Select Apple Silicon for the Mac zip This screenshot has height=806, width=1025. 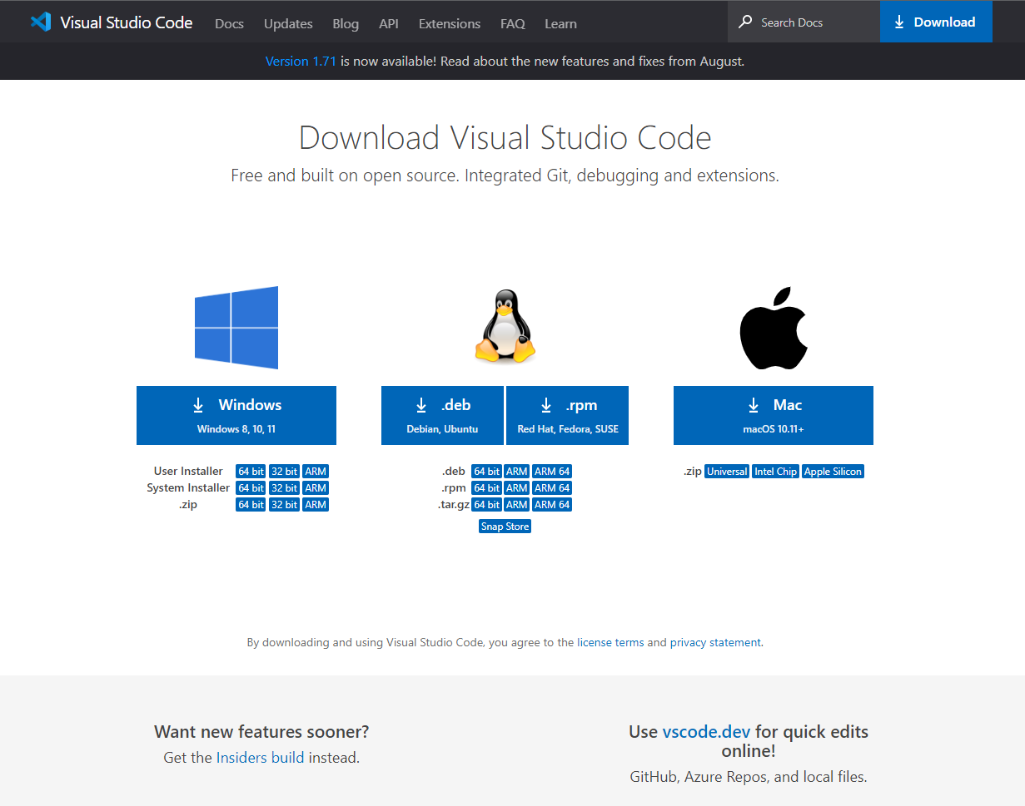pos(833,471)
